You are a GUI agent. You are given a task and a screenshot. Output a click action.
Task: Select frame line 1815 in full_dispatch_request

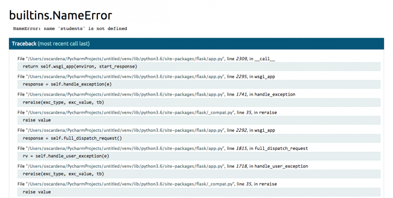tap(163, 148)
